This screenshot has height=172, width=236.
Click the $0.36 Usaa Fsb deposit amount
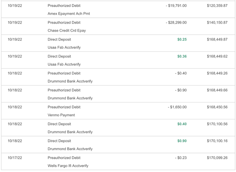click(182, 56)
